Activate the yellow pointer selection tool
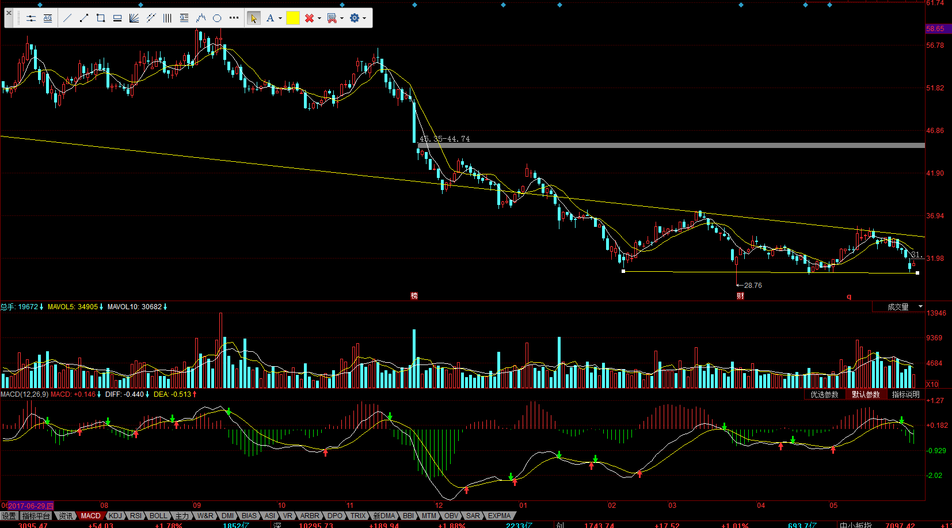This screenshot has height=528, width=952. [253, 18]
